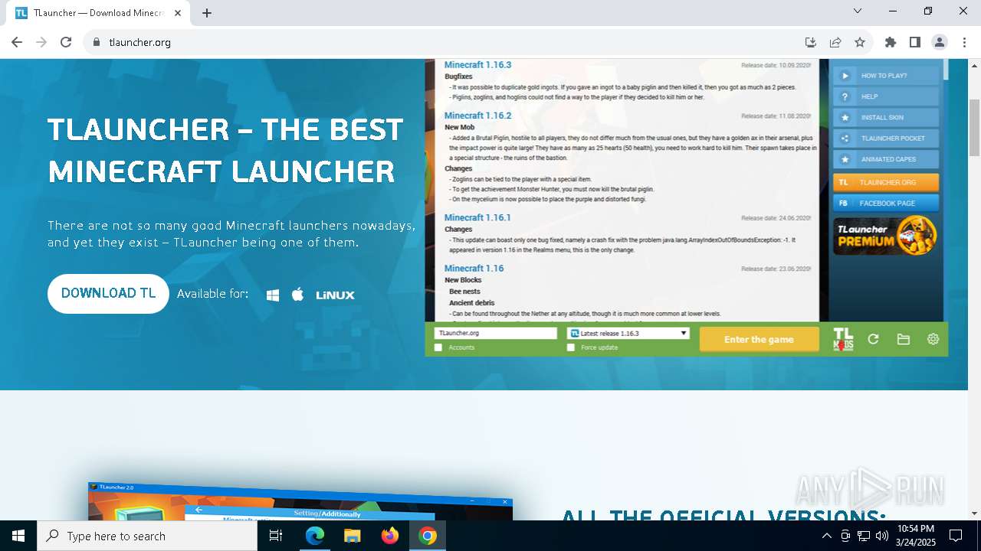Go forward to the next page
Image resolution: width=981 pixels, height=551 pixels.
click(41, 42)
